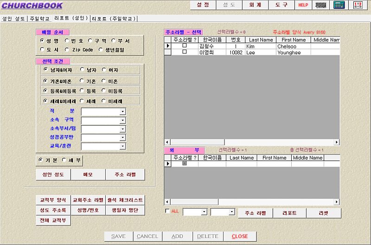The height and width of the screenshot is (245, 371).
Task: Check label box for 김철수 row
Action: pos(184,45)
